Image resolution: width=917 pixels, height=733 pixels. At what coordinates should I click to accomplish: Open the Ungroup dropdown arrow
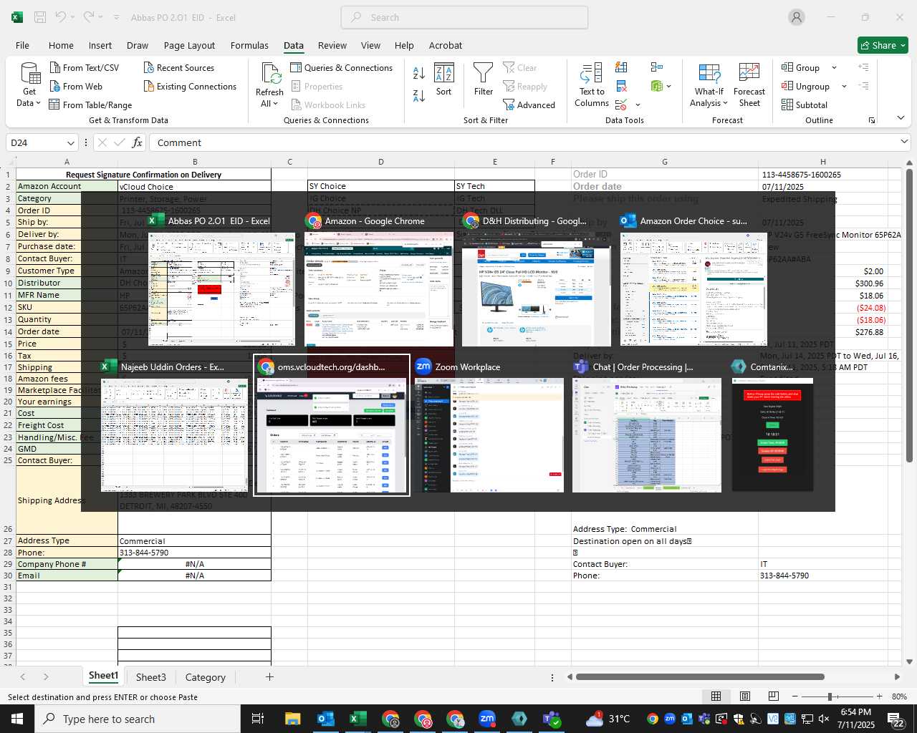844,87
